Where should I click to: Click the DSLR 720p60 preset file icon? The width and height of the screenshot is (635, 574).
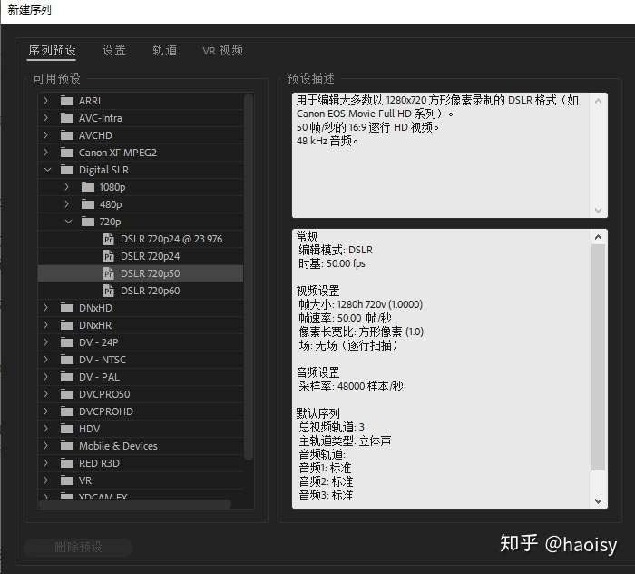108,291
